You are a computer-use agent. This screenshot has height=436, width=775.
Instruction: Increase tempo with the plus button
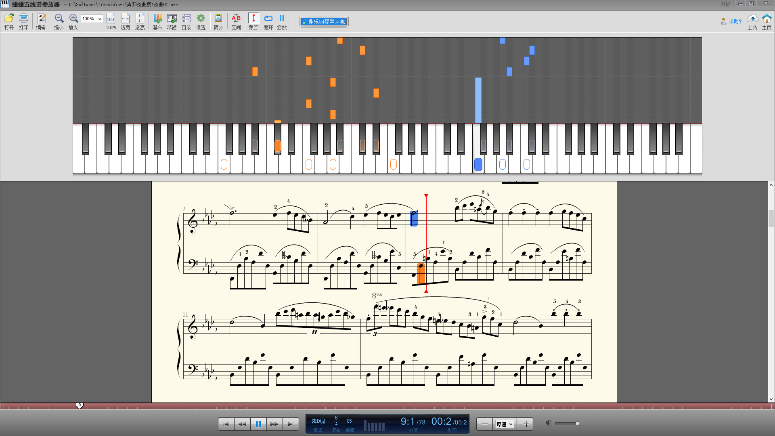[525, 424]
